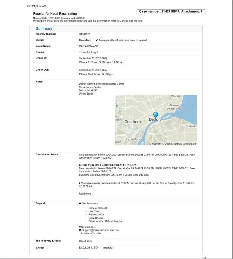Click check-in date September 25, 2021 (Sat)
The image size is (233, 259).
coord(93,58)
